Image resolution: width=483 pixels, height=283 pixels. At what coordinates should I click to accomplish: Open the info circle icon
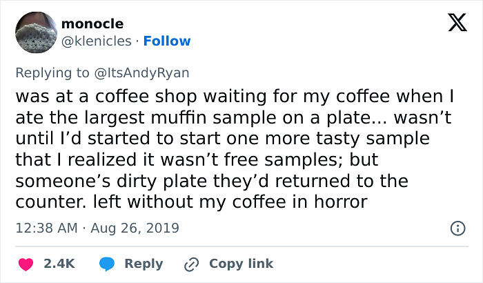click(457, 228)
